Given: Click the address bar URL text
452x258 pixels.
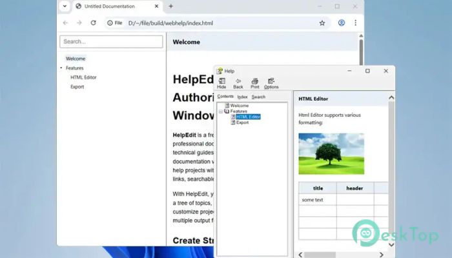Looking at the screenshot, I should click(x=170, y=23).
